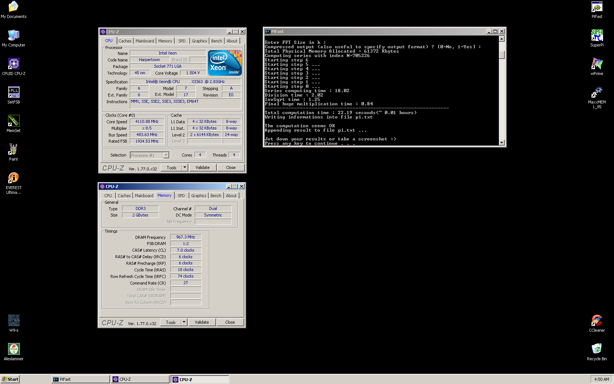
Task: Click the Rated FSB 1934.53 MHz value
Action: [x=147, y=141]
